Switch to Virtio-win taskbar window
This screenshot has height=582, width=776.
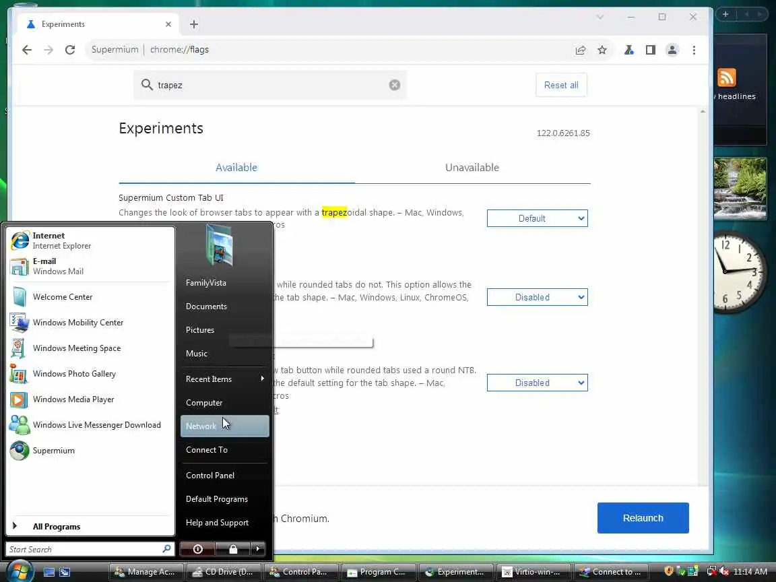(533, 572)
